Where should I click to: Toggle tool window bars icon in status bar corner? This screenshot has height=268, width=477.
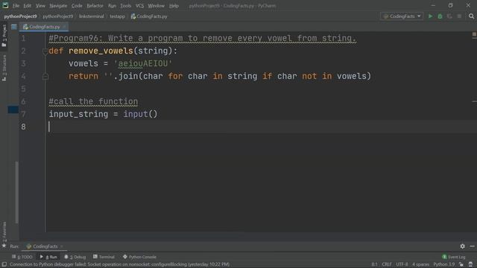pos(4,265)
